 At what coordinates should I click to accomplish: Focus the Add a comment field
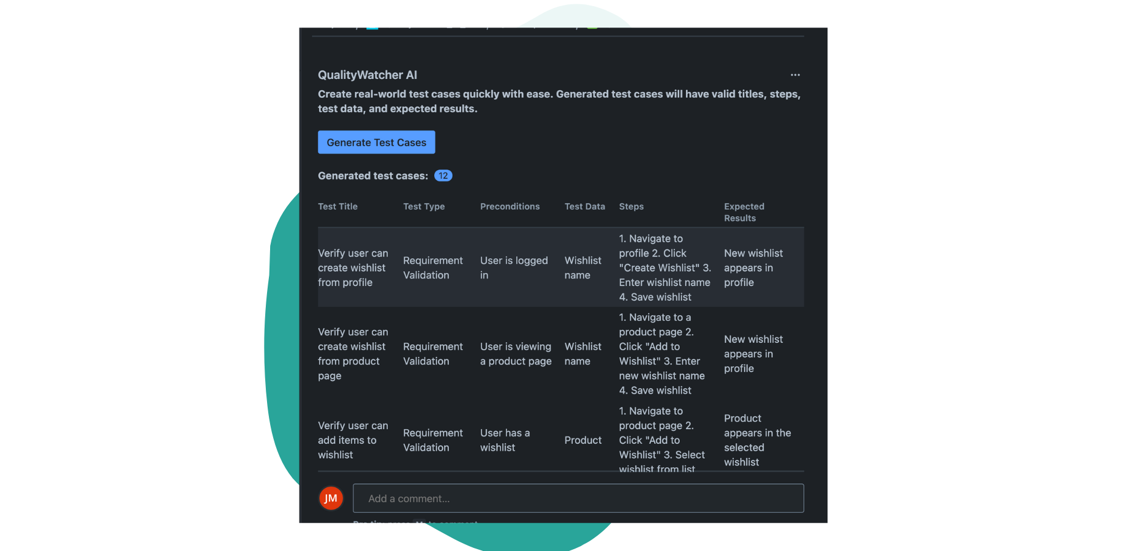[578, 498]
